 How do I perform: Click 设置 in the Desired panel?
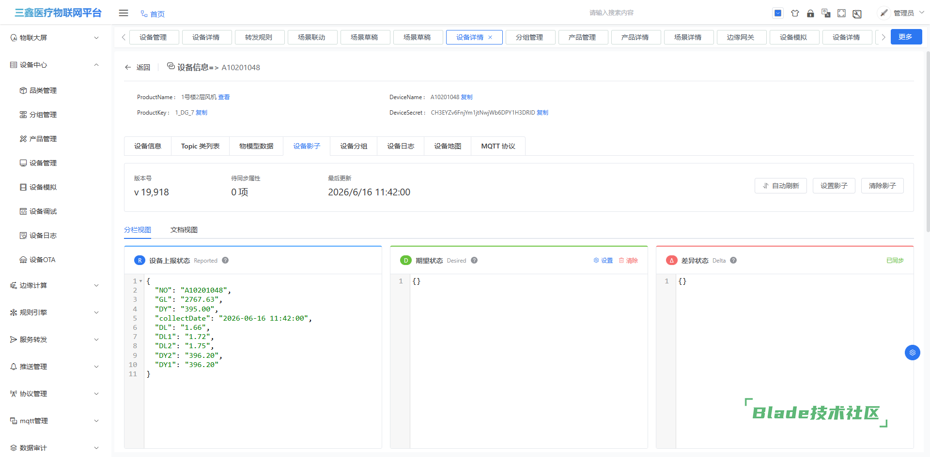603,260
